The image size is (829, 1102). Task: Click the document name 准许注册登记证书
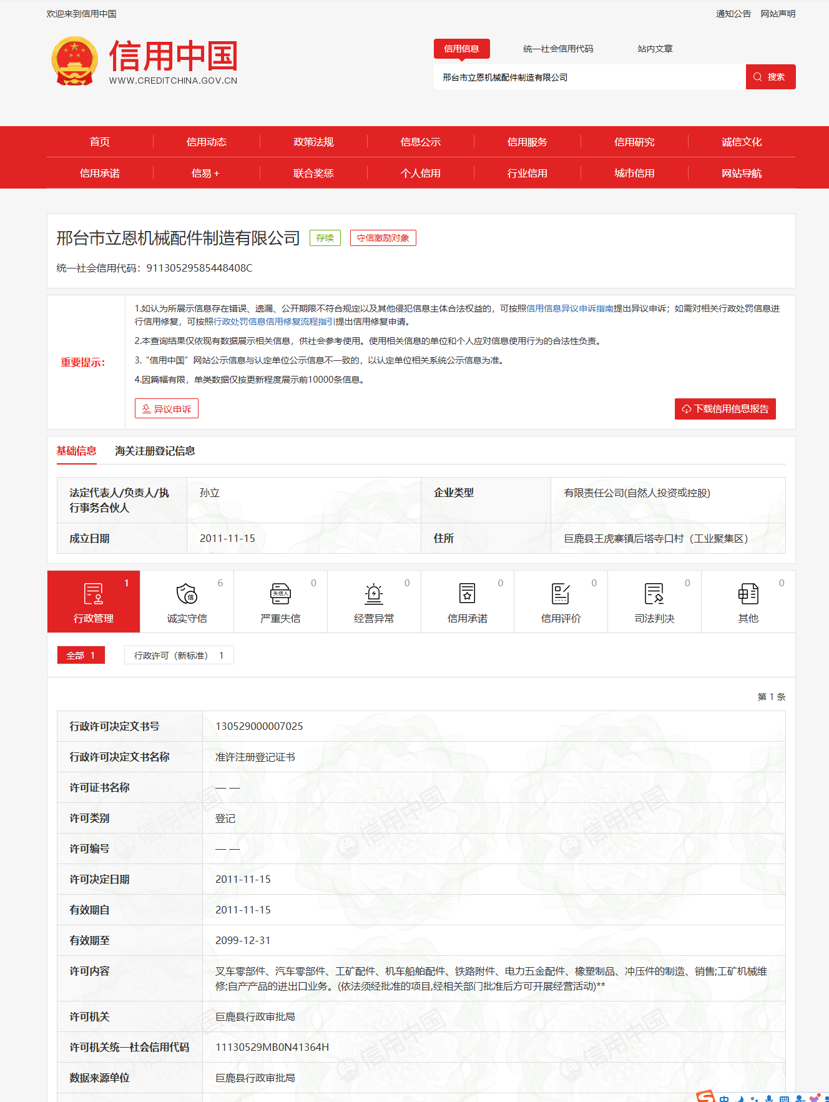[x=255, y=757]
